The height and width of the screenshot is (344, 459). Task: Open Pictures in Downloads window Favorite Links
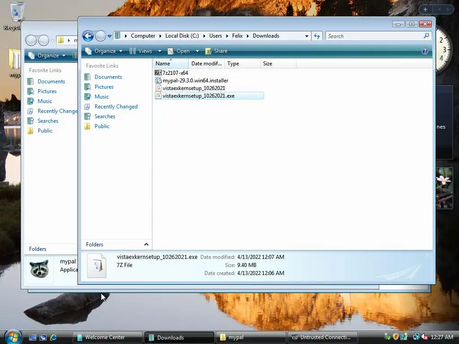coord(104,87)
